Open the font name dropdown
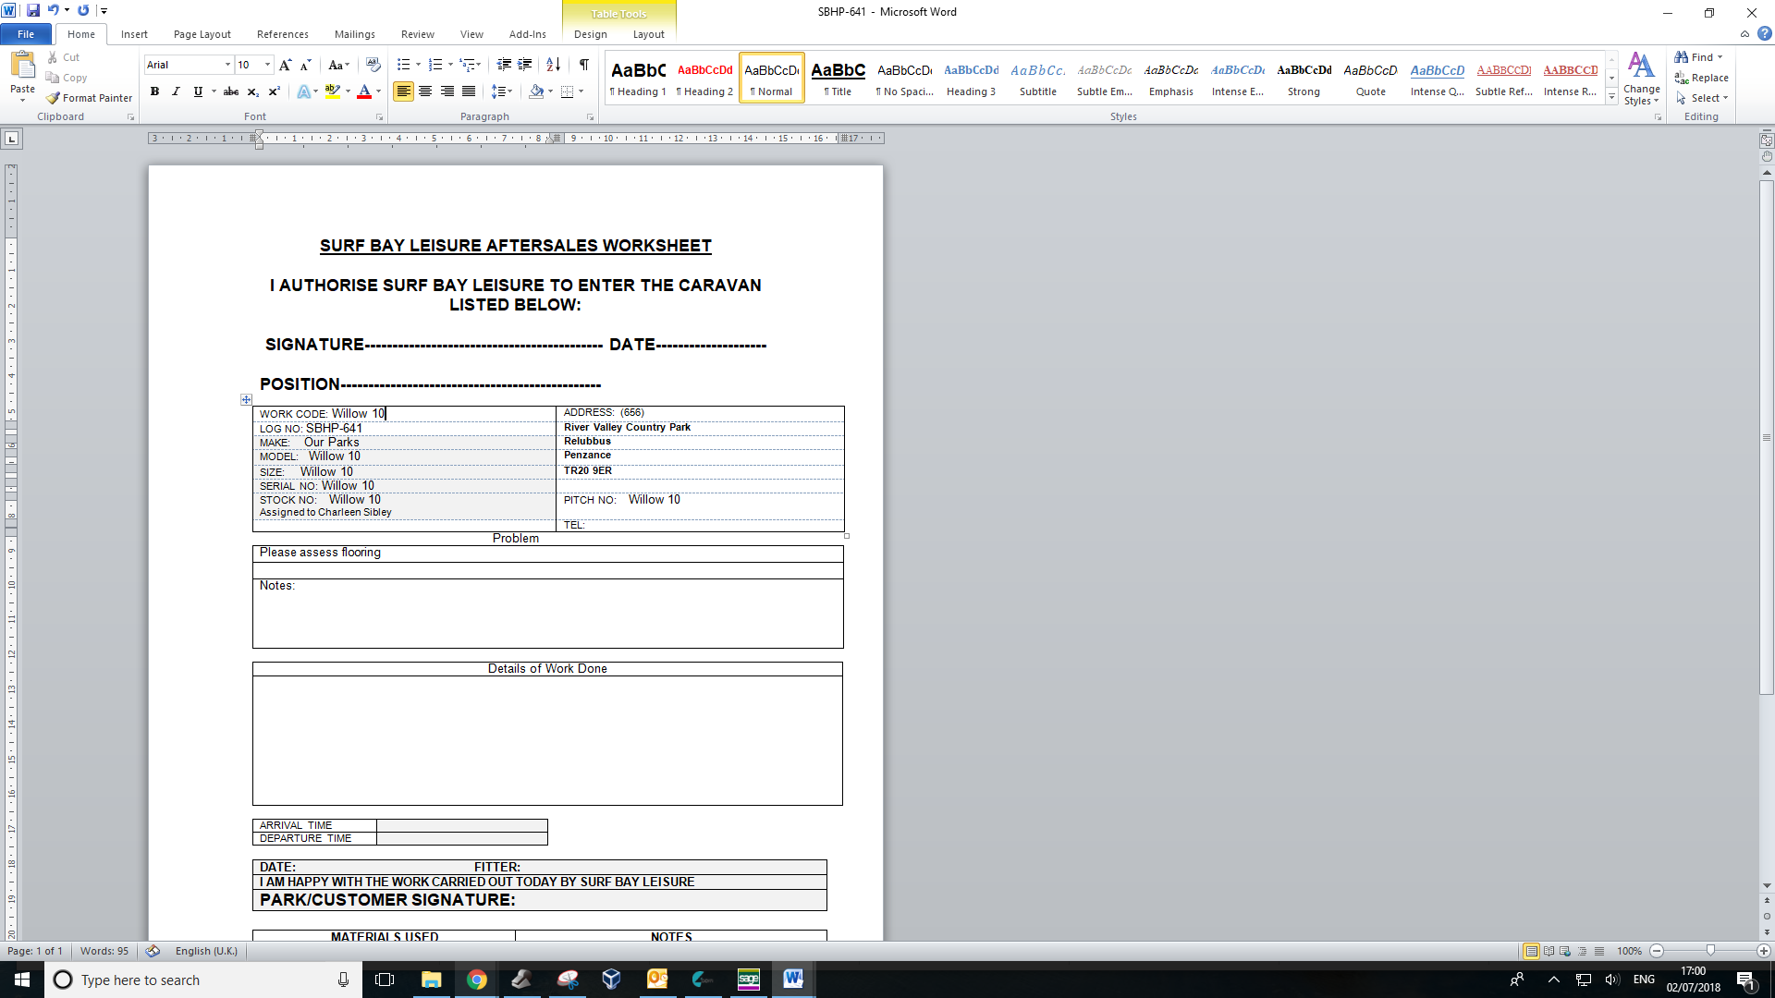Viewport: 1775px width, 998px height. (x=227, y=65)
